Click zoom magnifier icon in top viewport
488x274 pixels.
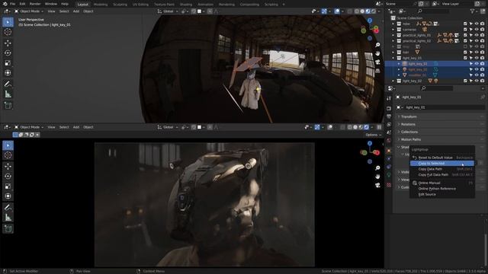[377, 45]
